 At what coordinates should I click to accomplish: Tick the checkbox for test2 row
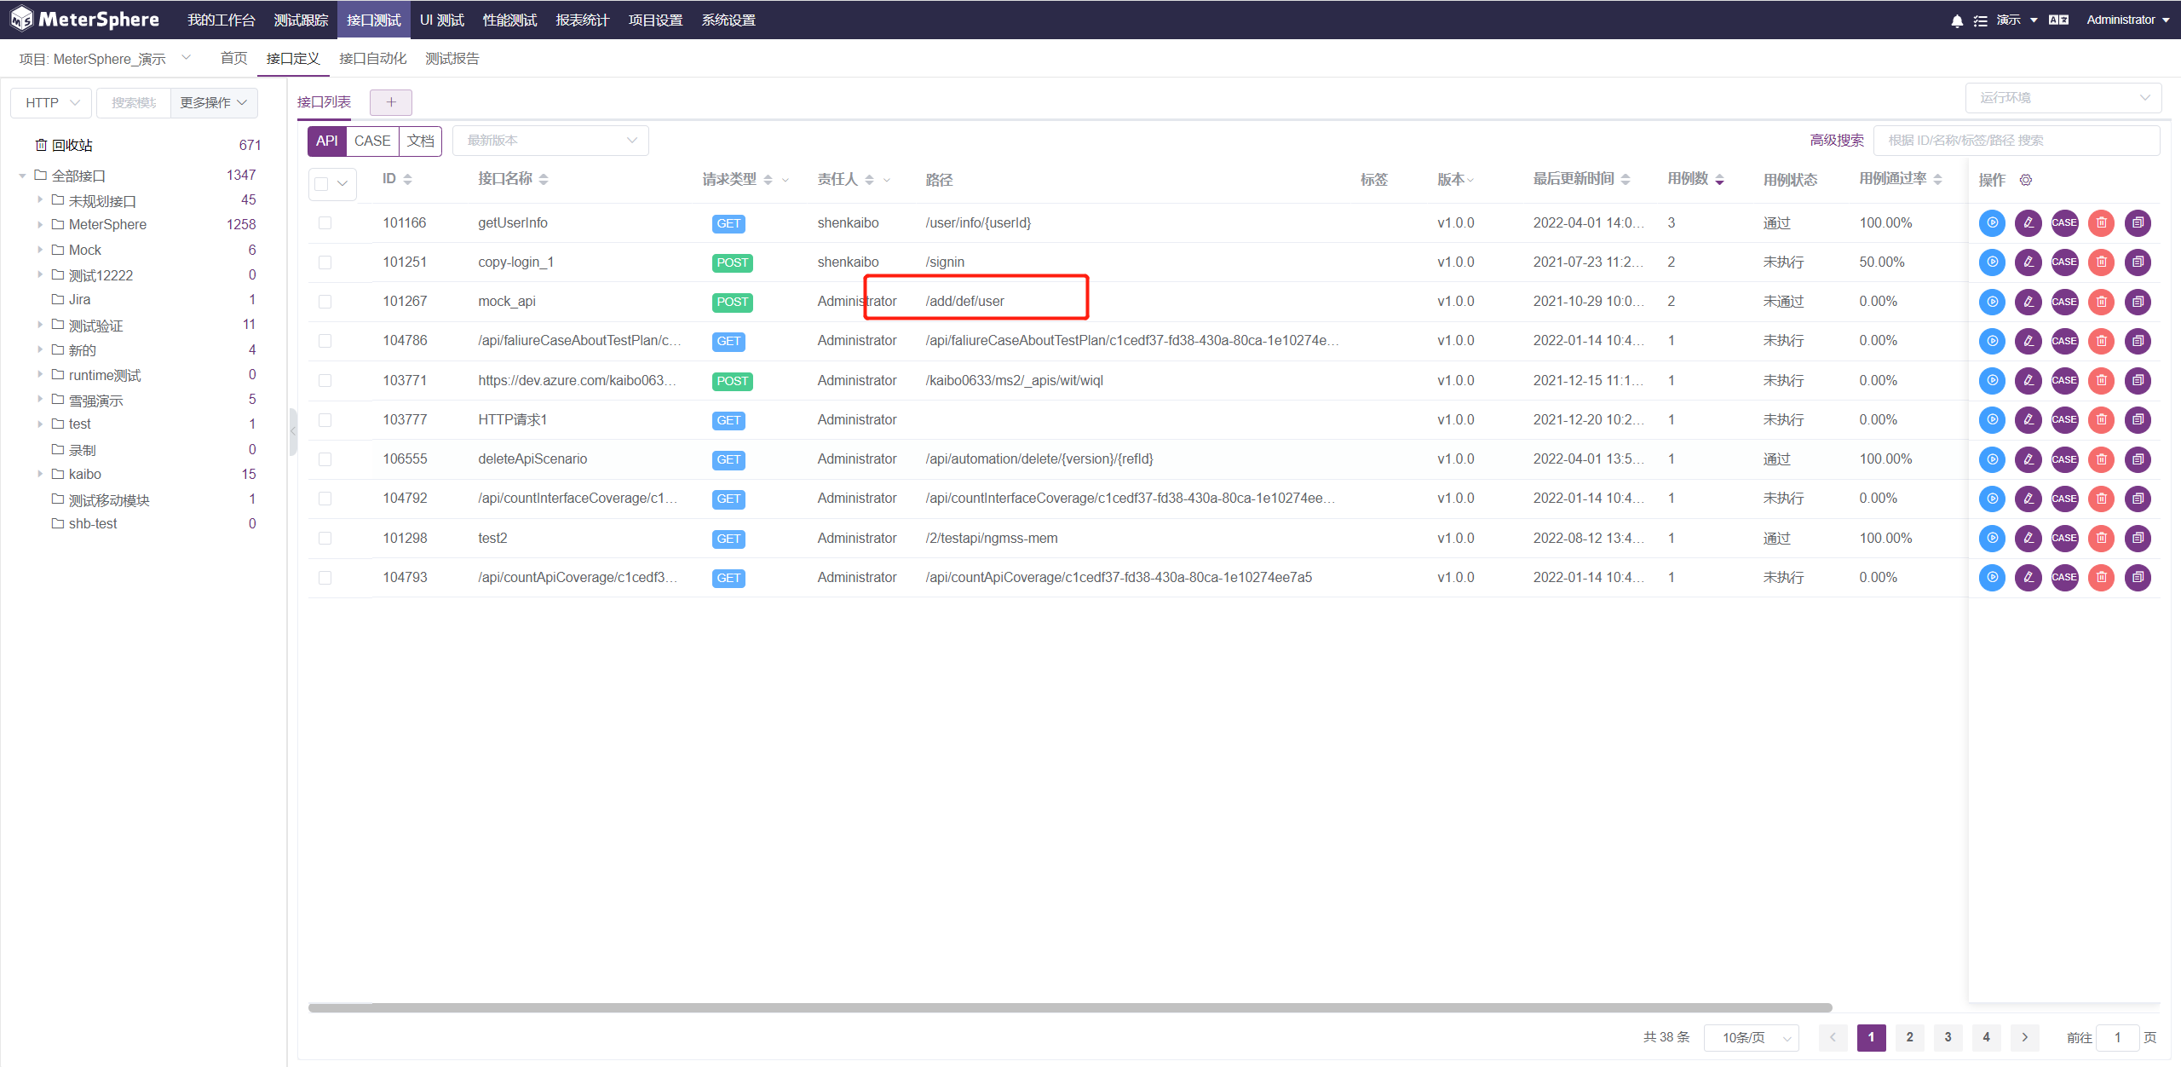(325, 539)
